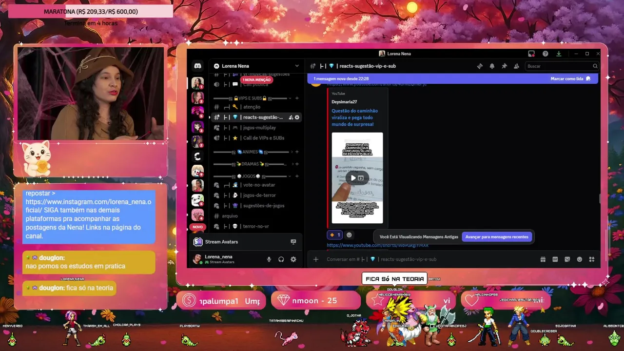
Task: Open Deysimaria27 author link
Action: coord(344,102)
